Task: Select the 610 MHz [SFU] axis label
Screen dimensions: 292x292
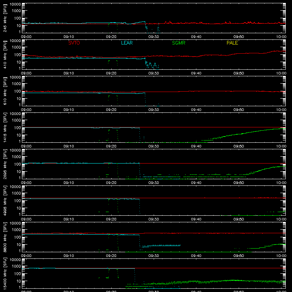Action: [5, 92]
